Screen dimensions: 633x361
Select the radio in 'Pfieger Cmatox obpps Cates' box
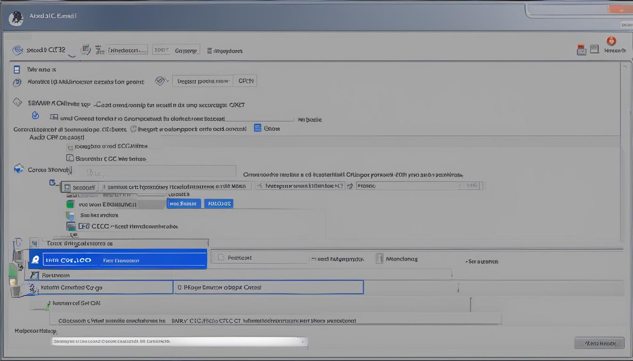179,287
